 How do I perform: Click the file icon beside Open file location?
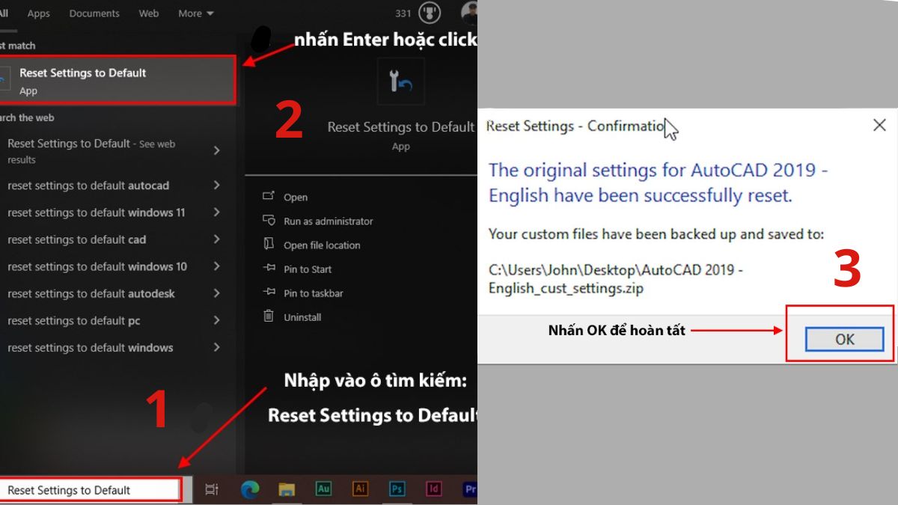(x=269, y=244)
